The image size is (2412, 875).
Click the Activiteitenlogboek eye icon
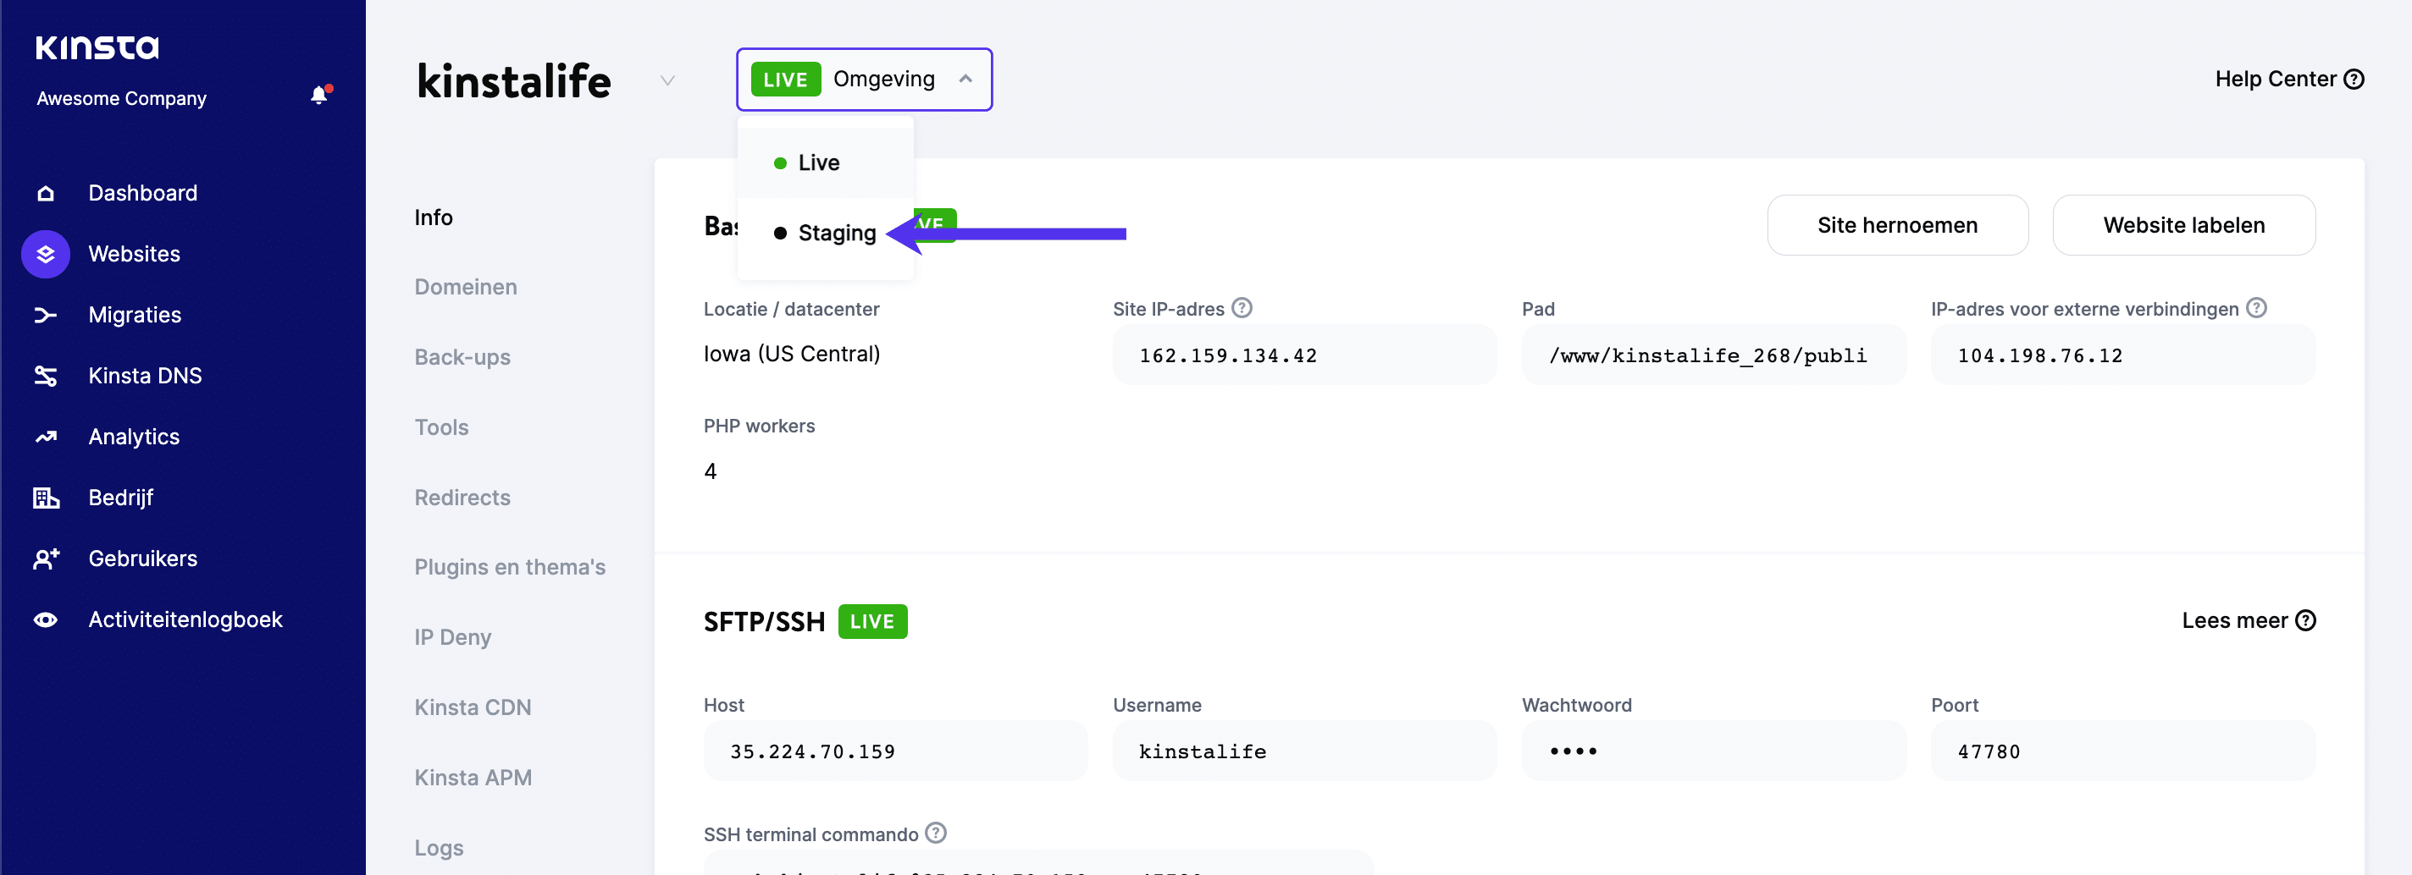click(x=45, y=619)
